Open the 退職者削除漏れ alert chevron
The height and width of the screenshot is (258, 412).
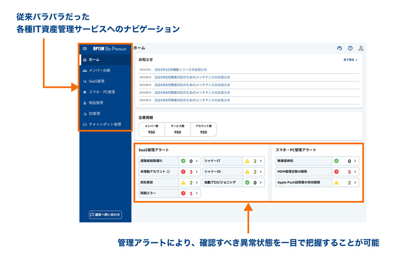(196, 161)
